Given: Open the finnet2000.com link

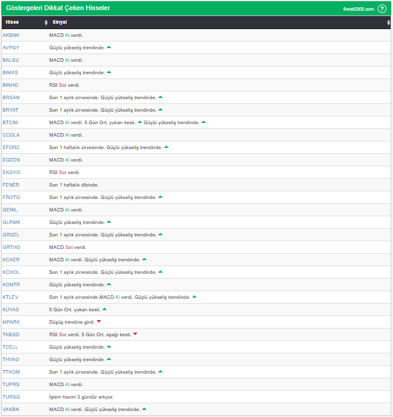Looking at the screenshot, I should click(358, 9).
